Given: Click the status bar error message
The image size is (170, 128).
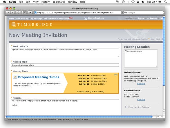Looking at the screenshot, I should (48, 119).
